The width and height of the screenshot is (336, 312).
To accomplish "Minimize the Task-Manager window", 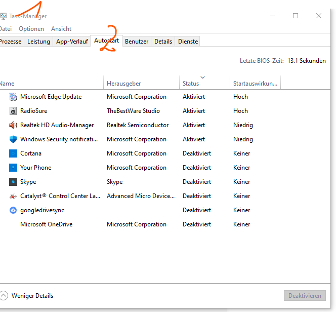I will [273, 16].
